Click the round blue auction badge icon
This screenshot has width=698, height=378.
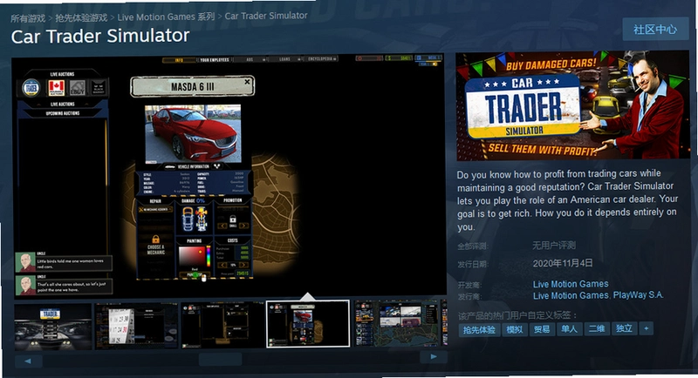click(x=31, y=87)
